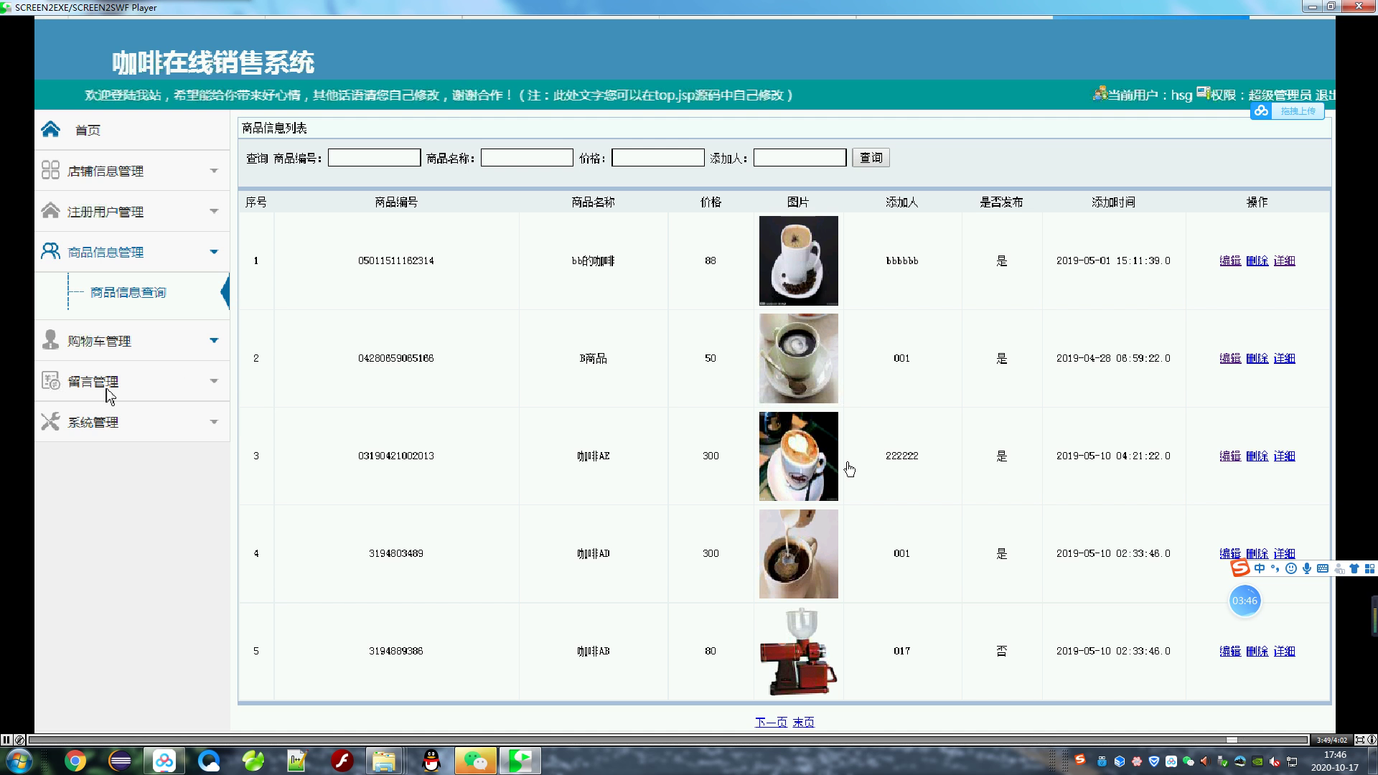The height and width of the screenshot is (775, 1378).
Task: Click 删除 for product 咖啡AD
Action: pyautogui.click(x=1257, y=553)
